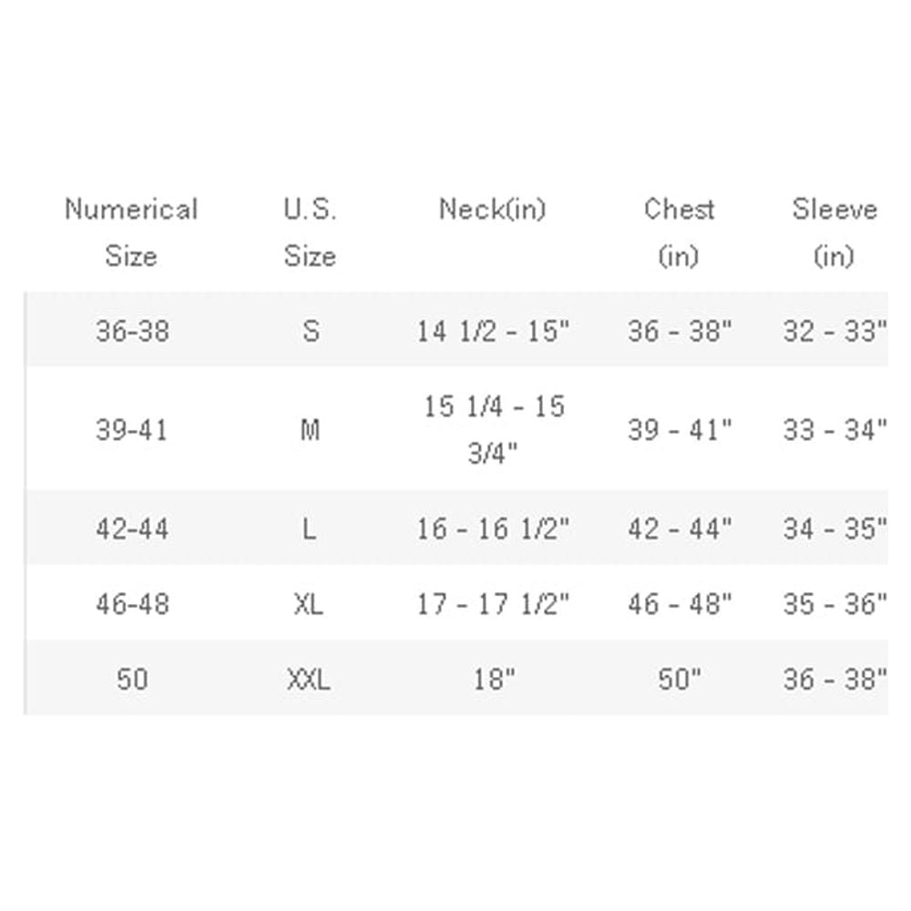Select the XL cell under U.S. Size
911x911 pixels.
coord(310,603)
